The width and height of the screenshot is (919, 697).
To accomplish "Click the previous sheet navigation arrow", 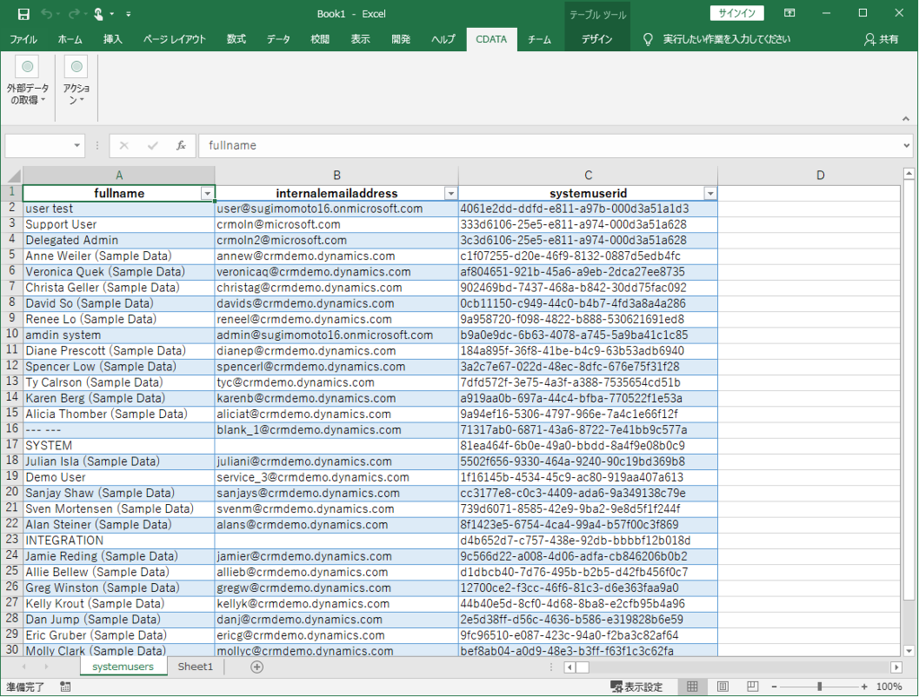I will 24,667.
